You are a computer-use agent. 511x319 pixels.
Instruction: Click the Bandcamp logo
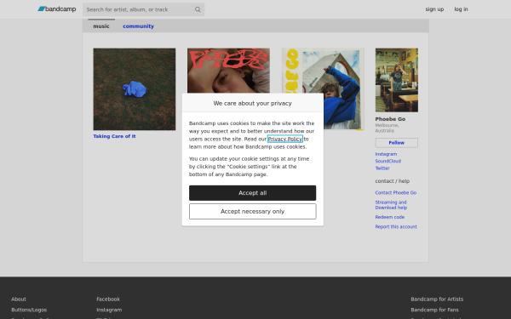57,9
